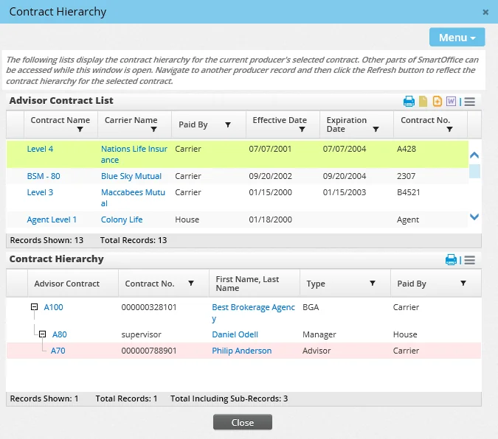Open the Daniel Odell link
The height and width of the screenshot is (439, 498).
[x=235, y=334]
